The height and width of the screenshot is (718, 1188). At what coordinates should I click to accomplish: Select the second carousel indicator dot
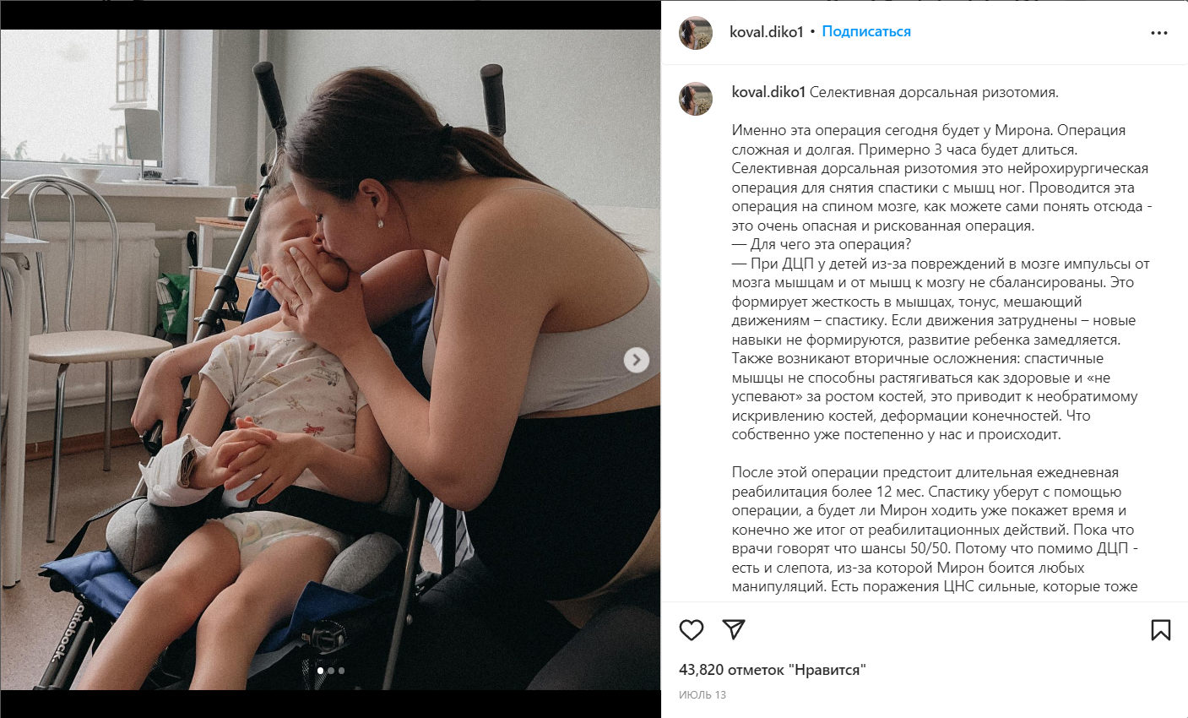tap(331, 671)
